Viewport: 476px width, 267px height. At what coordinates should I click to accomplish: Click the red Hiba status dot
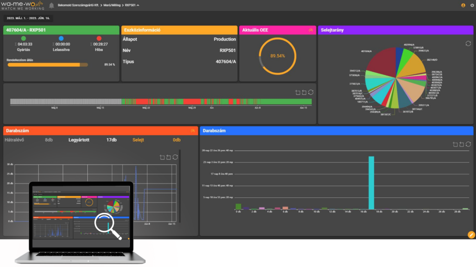pos(99,38)
